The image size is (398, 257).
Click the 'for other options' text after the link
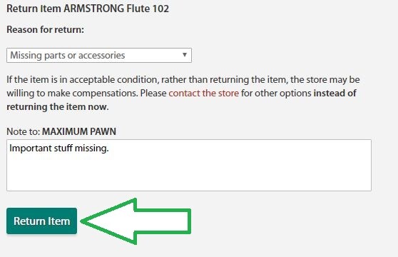276,94
